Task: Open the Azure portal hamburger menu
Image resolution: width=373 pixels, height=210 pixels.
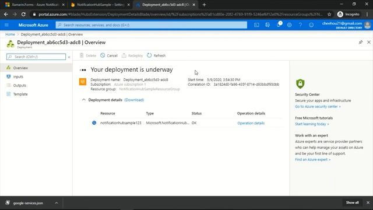Action: point(6,25)
